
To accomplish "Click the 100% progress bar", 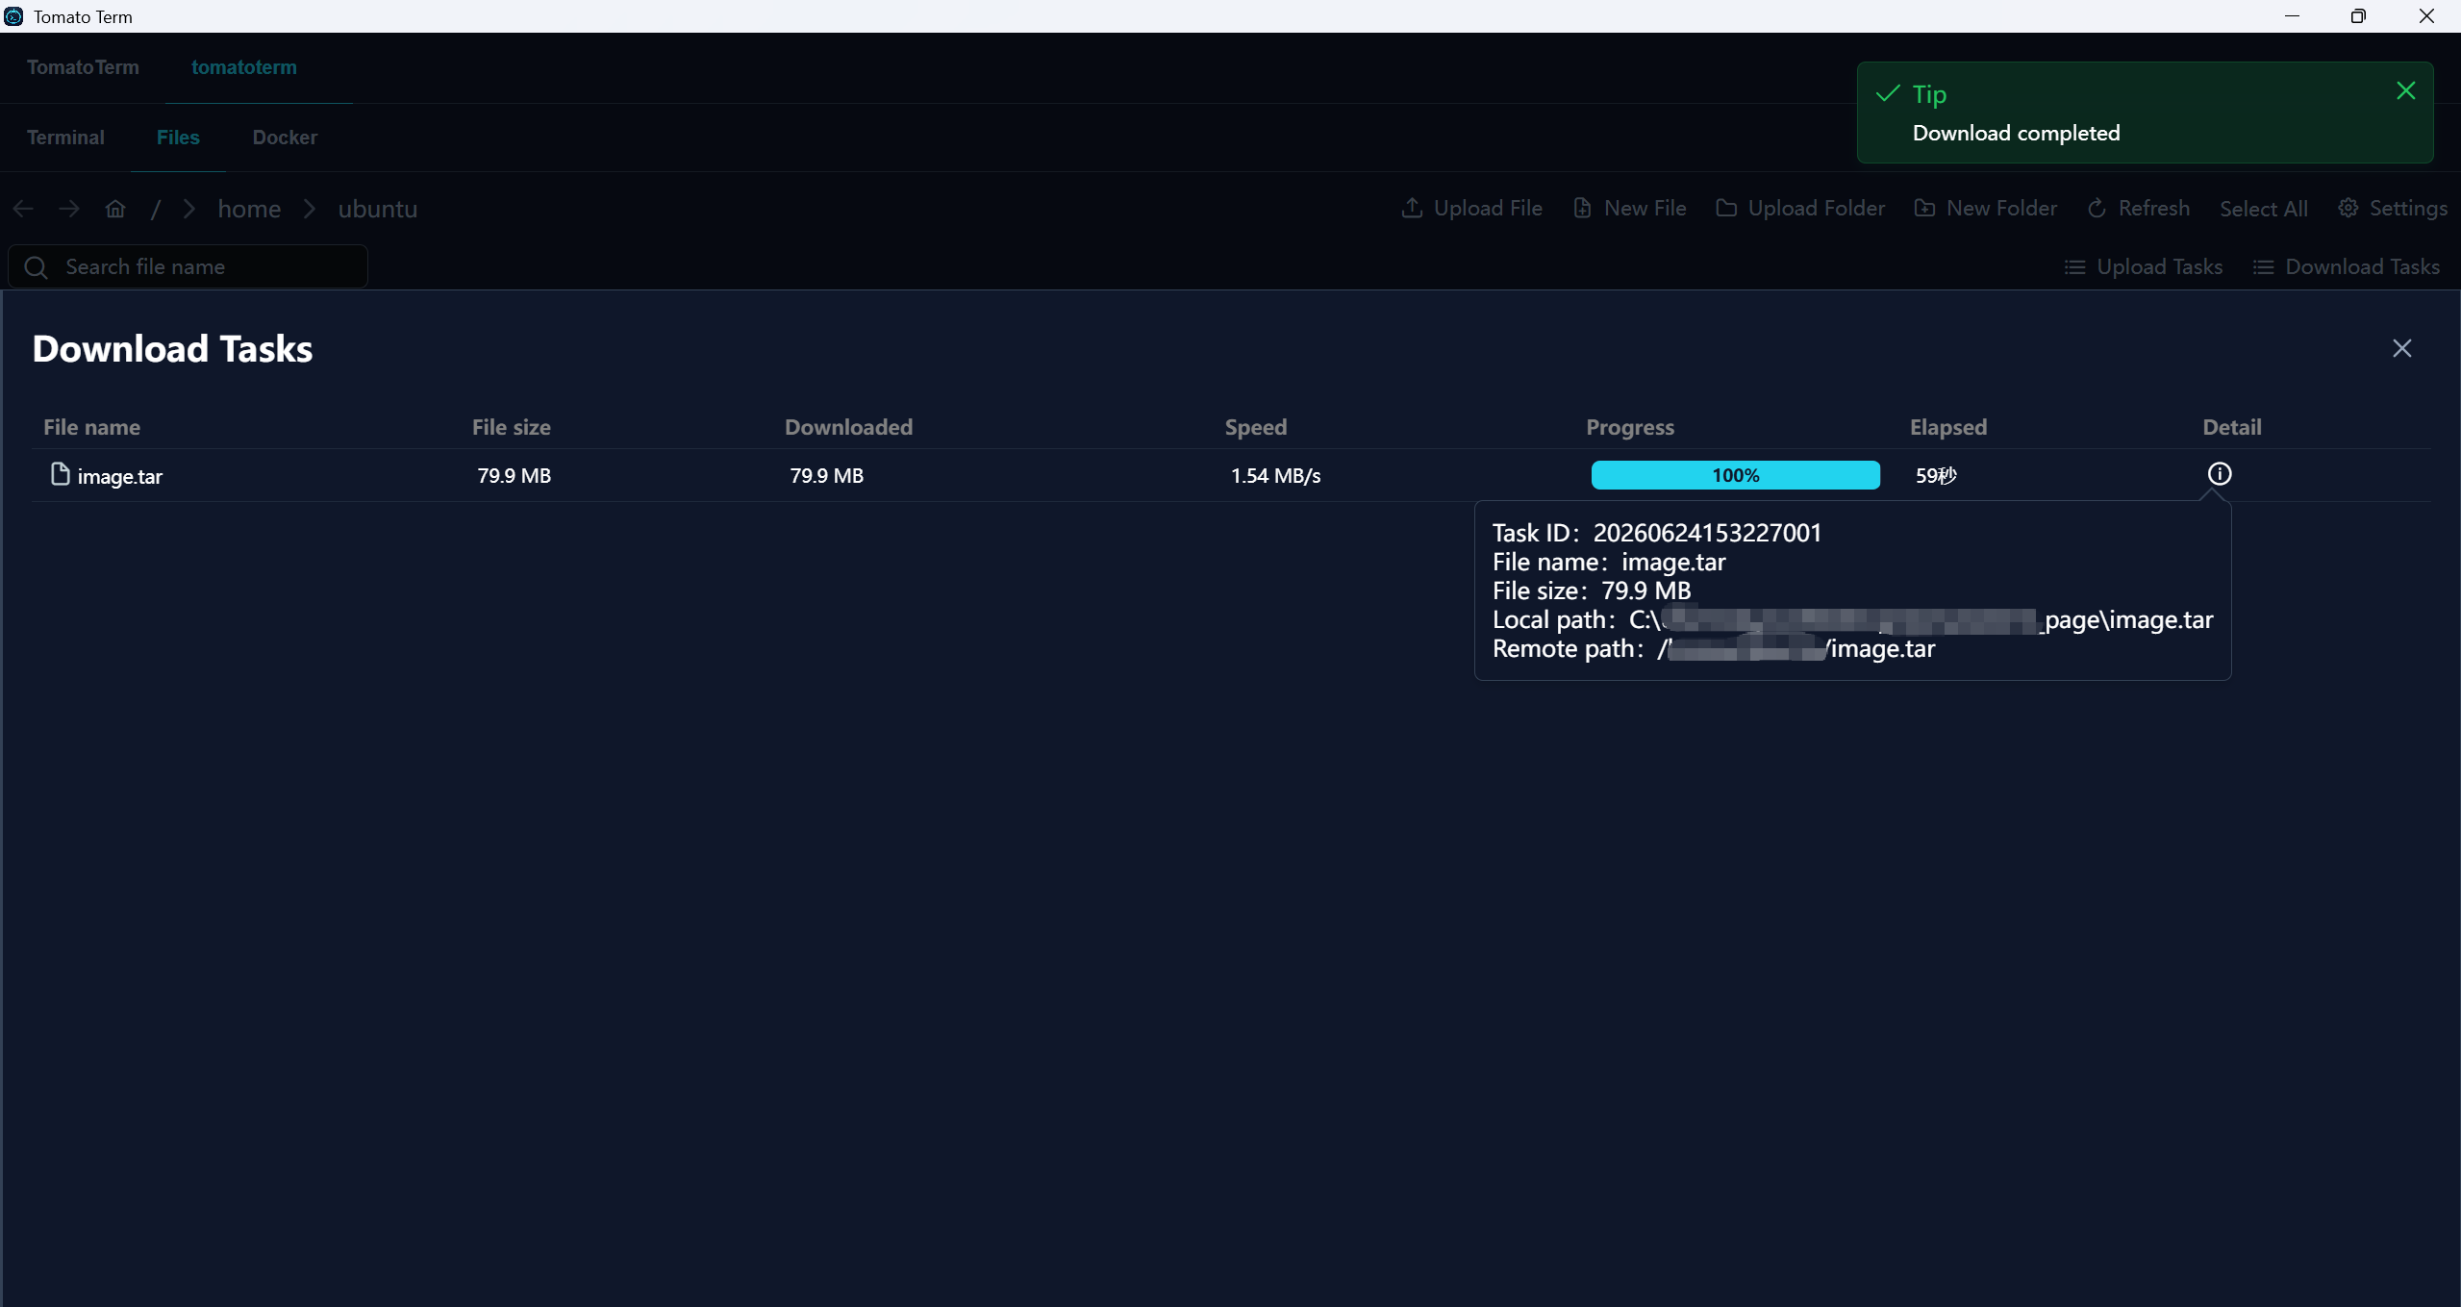I will [1735, 475].
